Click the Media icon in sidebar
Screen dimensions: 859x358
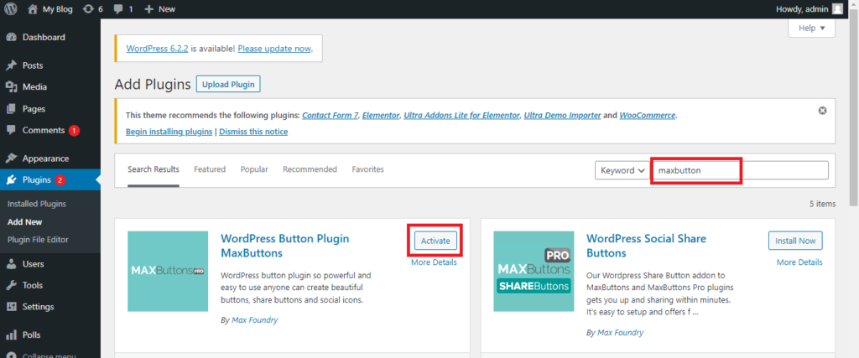coord(11,87)
